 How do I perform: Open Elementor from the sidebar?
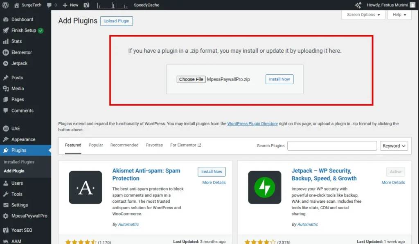click(x=21, y=52)
